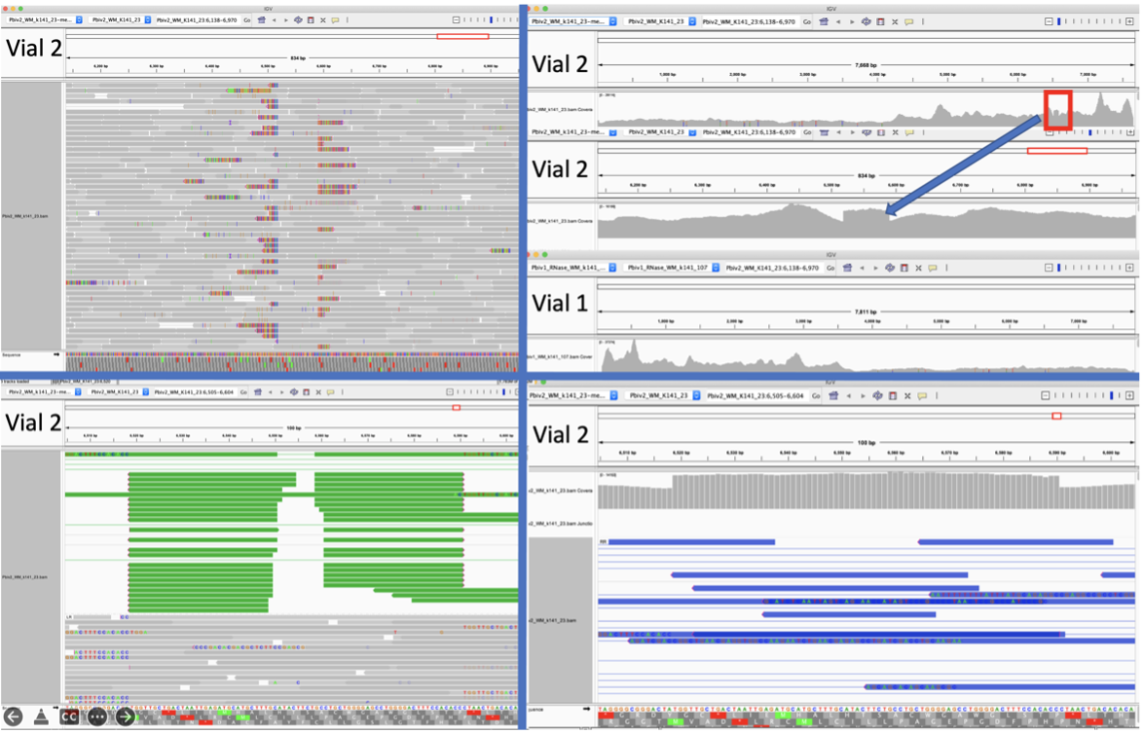
Task: Open chromosome dropdown in 7,668 bp coverage window
Action: point(661,21)
